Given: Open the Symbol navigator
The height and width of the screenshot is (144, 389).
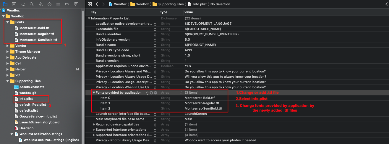Looking at the screenshot, I should click(23, 4).
